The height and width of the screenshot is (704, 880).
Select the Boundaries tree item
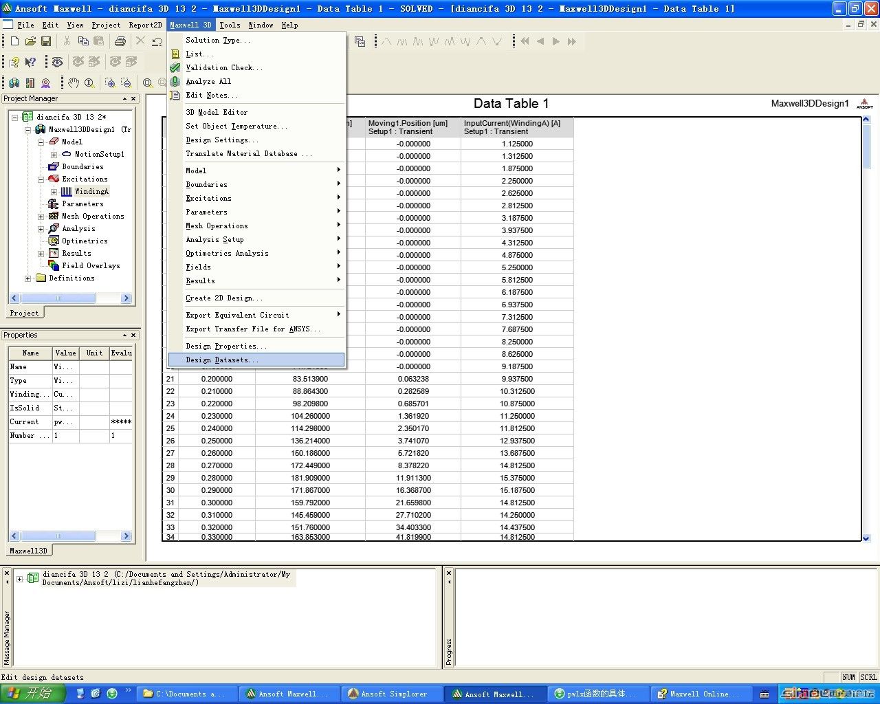pos(82,166)
